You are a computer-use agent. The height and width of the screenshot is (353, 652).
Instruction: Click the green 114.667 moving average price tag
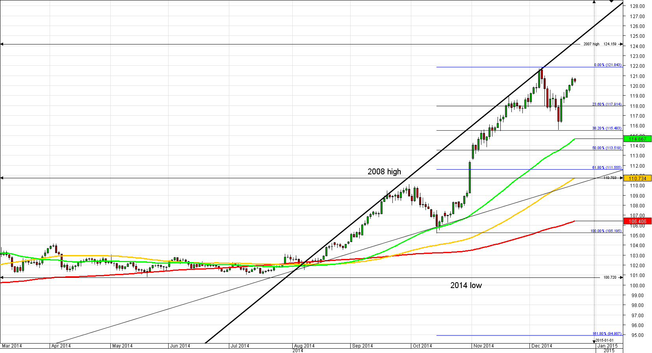click(637, 139)
